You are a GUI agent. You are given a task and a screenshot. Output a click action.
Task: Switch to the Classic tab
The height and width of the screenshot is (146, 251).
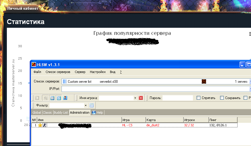[x=47, y=113]
